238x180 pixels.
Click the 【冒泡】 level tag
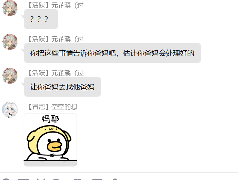(39, 107)
